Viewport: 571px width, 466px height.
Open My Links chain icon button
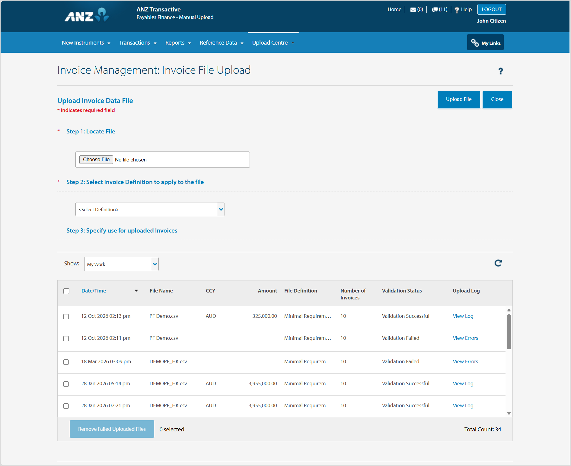coord(485,42)
